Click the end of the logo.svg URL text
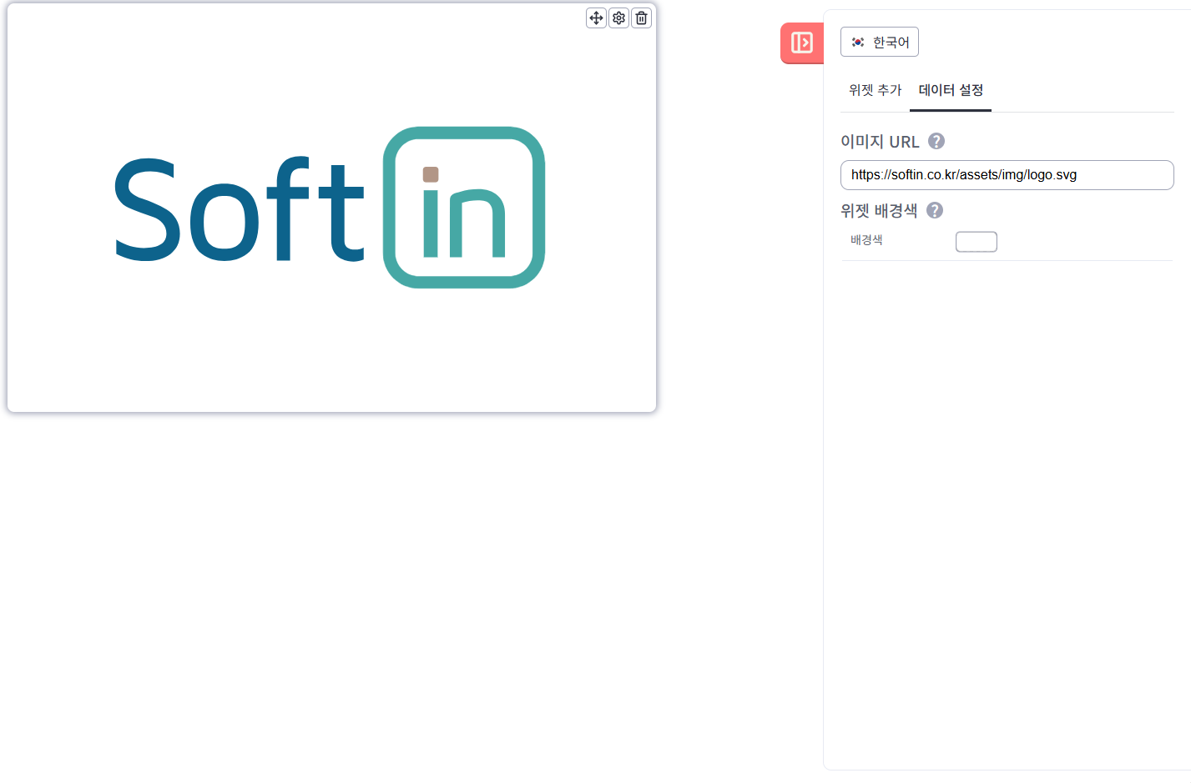The height and width of the screenshot is (783, 1191). click(x=1077, y=175)
